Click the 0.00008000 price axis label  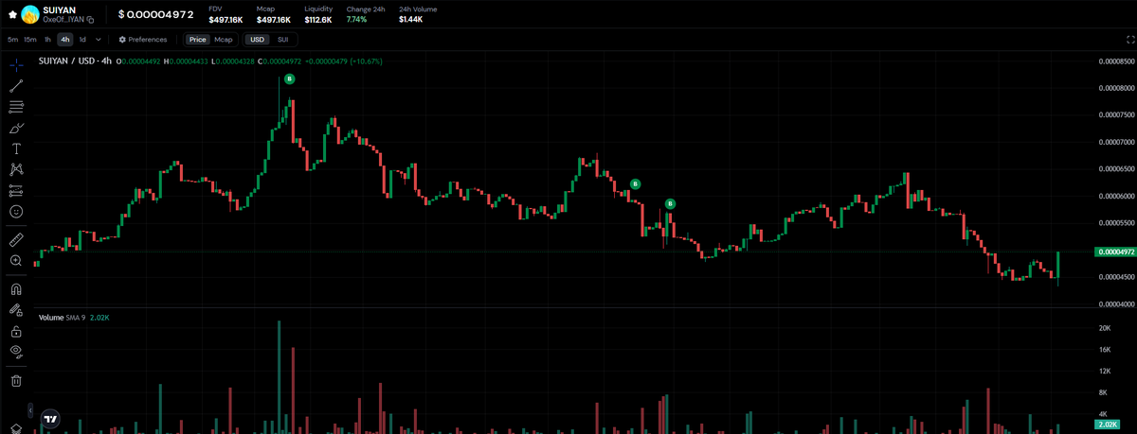[1115, 88]
